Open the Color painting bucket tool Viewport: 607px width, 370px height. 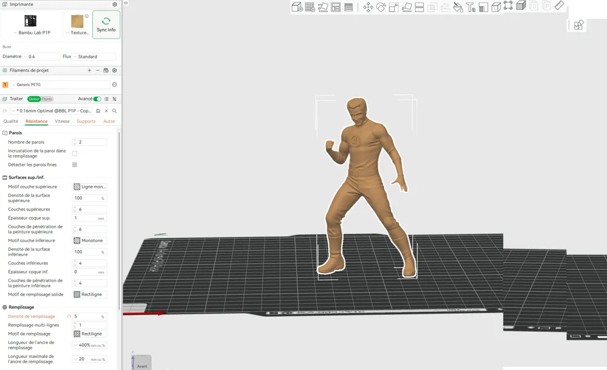click(x=458, y=7)
